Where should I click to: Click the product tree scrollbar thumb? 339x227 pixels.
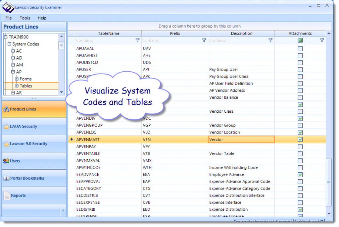[61, 45]
